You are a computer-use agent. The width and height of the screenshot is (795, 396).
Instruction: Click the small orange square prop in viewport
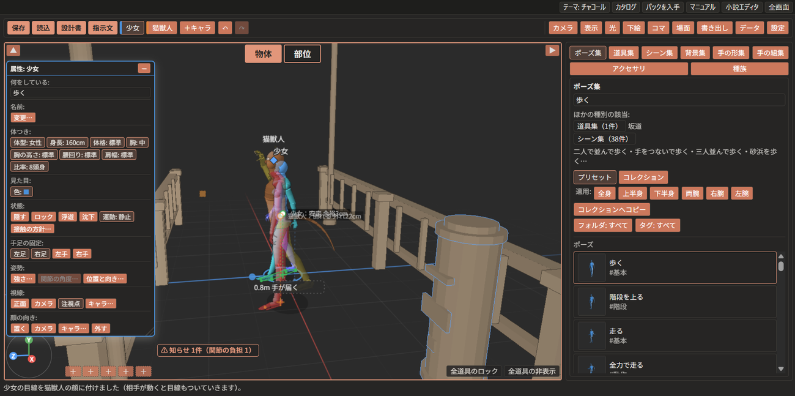[x=202, y=193]
